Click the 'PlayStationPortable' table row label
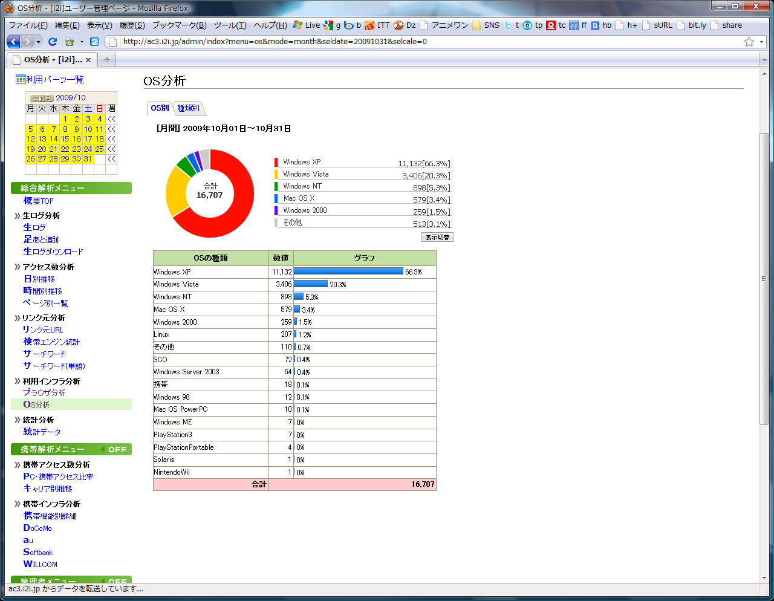The width and height of the screenshot is (774, 601). coord(184,447)
